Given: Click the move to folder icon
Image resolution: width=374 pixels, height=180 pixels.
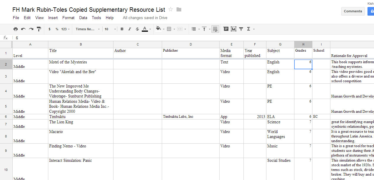Looking at the screenshot, I should click(179, 9).
